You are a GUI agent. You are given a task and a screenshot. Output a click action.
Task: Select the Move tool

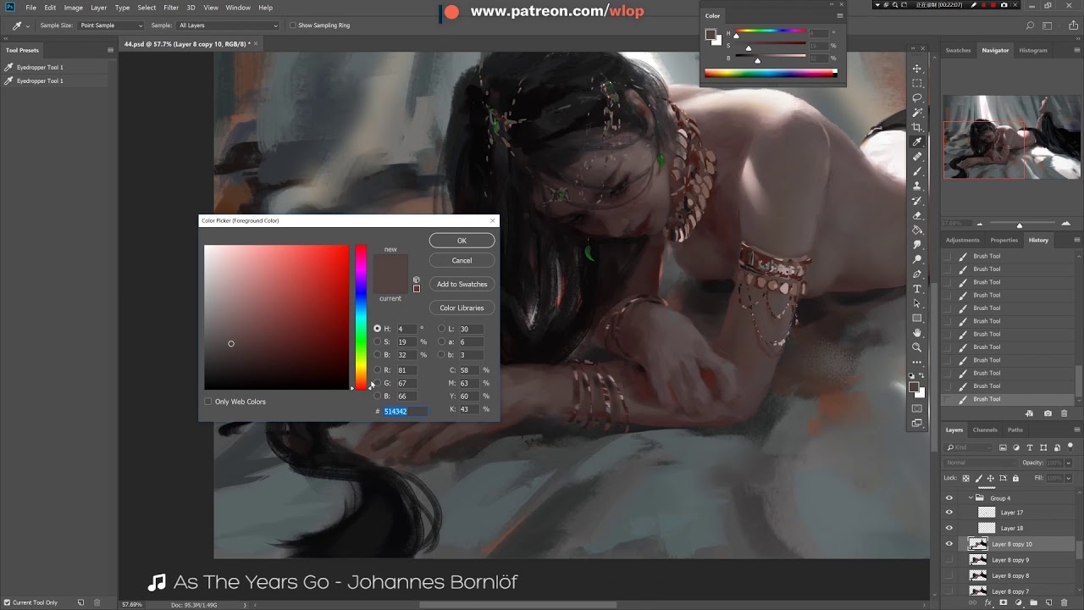pyautogui.click(x=917, y=69)
